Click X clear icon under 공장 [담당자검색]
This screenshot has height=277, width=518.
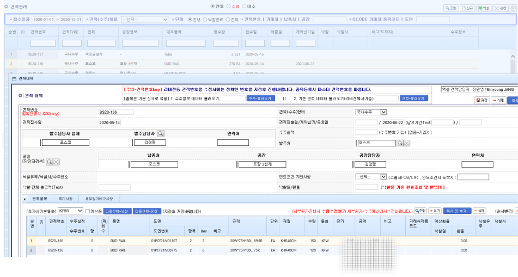click(x=57, y=162)
